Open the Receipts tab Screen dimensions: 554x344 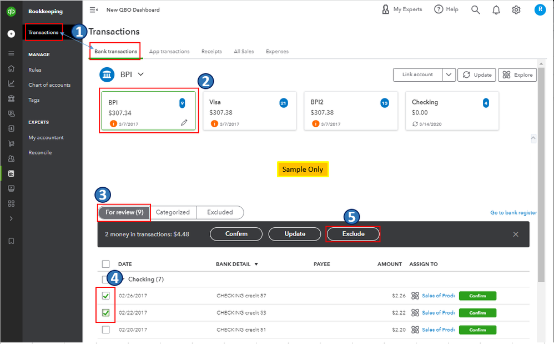point(211,51)
